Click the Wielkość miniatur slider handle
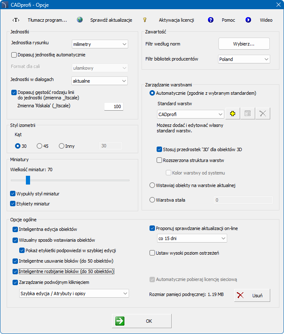This screenshot has width=284, height=334. [28, 180]
